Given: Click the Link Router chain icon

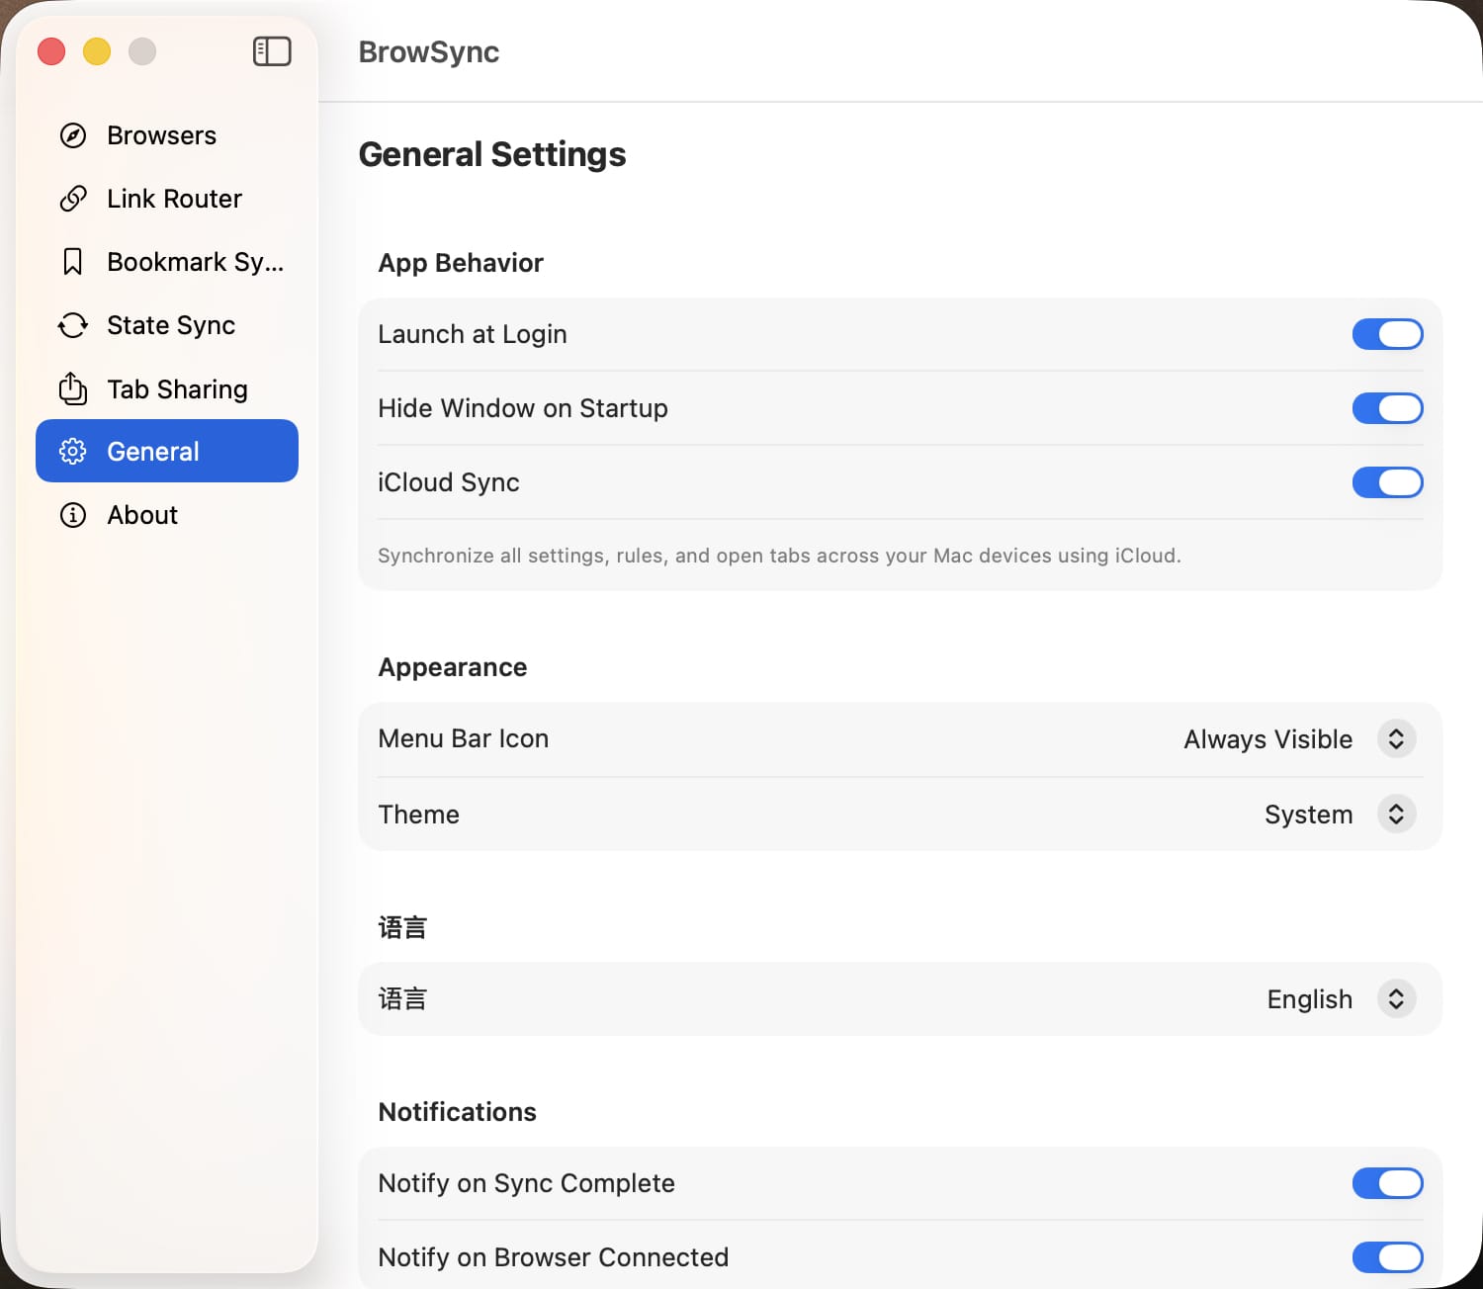Looking at the screenshot, I should point(73,199).
